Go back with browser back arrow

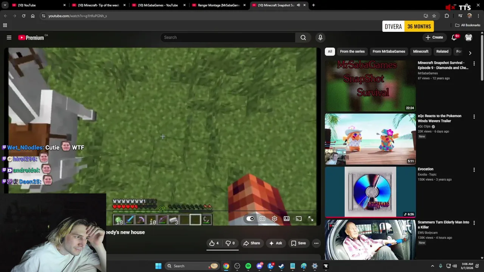tap(5, 16)
